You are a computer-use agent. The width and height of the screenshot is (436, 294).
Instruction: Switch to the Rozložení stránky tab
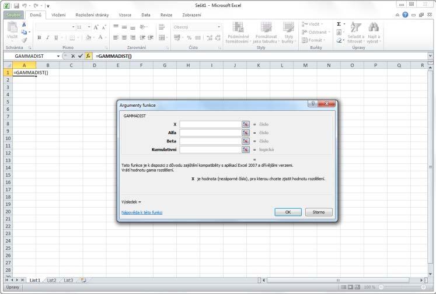pyautogui.click(x=92, y=15)
